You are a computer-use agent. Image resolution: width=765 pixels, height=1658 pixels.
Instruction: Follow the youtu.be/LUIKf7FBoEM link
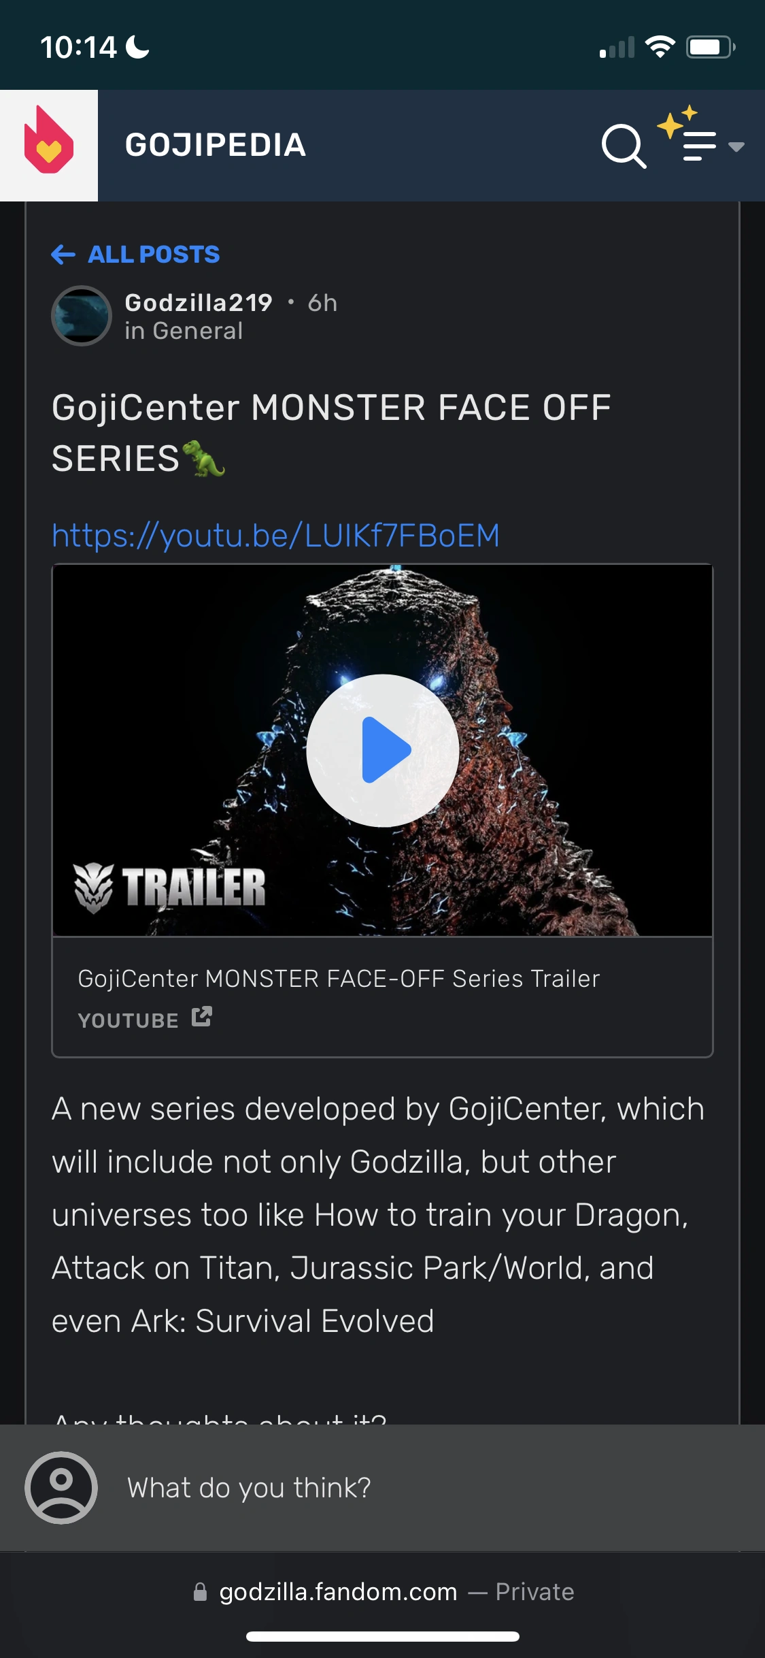click(x=276, y=536)
